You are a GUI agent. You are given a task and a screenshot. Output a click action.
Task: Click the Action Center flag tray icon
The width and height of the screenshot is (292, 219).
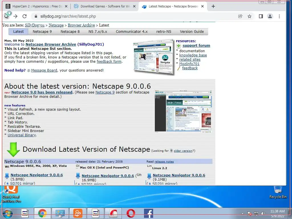coord(249,213)
